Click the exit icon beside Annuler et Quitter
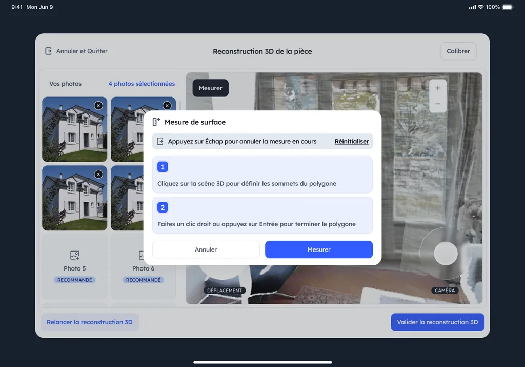 pos(49,51)
